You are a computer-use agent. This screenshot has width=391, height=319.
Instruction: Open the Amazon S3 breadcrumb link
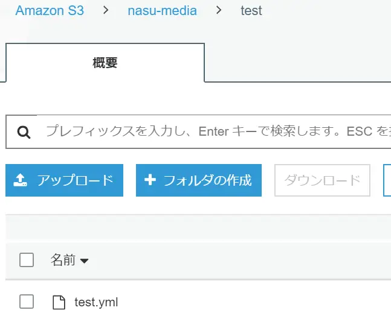point(50,10)
